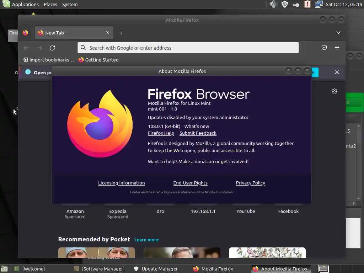Open the Firefox Help link
The height and width of the screenshot is (273, 364).
pyautogui.click(x=161, y=133)
